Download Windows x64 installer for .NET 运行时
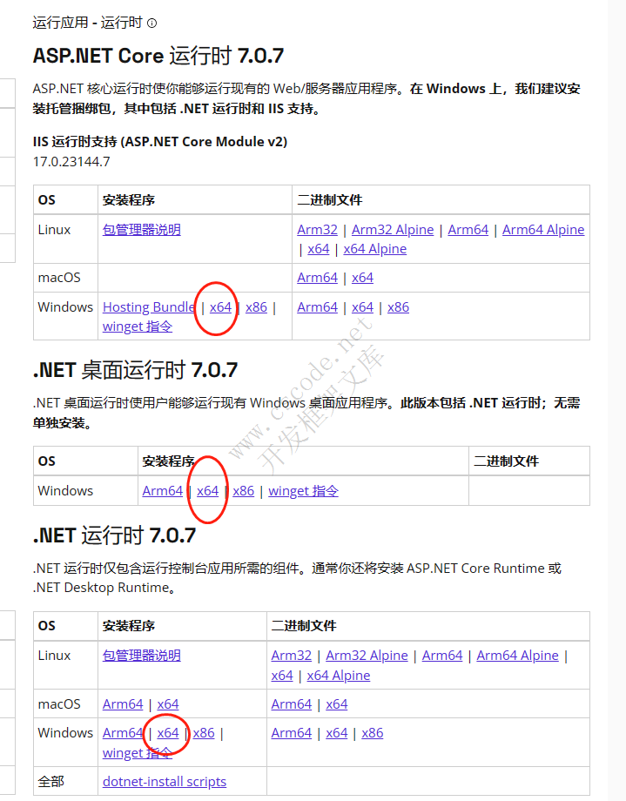The width and height of the screenshot is (626, 801). tap(168, 733)
